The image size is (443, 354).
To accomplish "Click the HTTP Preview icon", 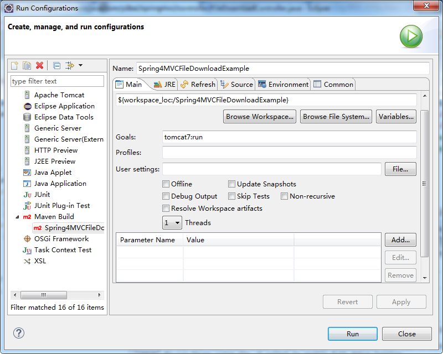I will 27,150.
